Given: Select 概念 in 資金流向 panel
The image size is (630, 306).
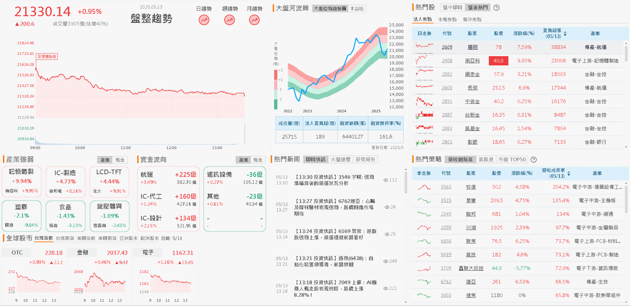Looking at the screenshot, I should point(258,160).
